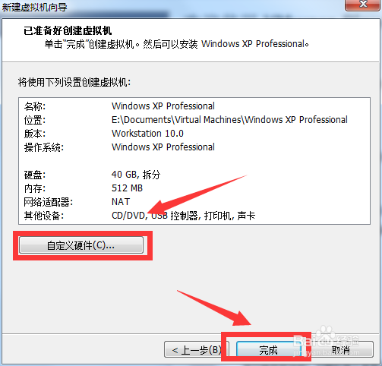Screen dimensions: 382x366
Task: Click the 版本: label
Action: click(x=35, y=134)
